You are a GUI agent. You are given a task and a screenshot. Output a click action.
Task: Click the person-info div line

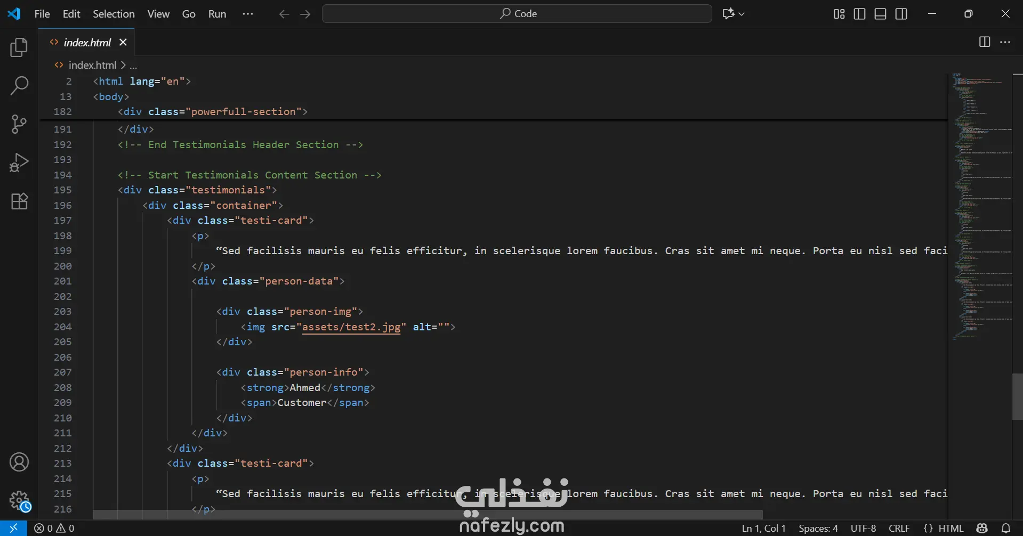[x=293, y=372]
